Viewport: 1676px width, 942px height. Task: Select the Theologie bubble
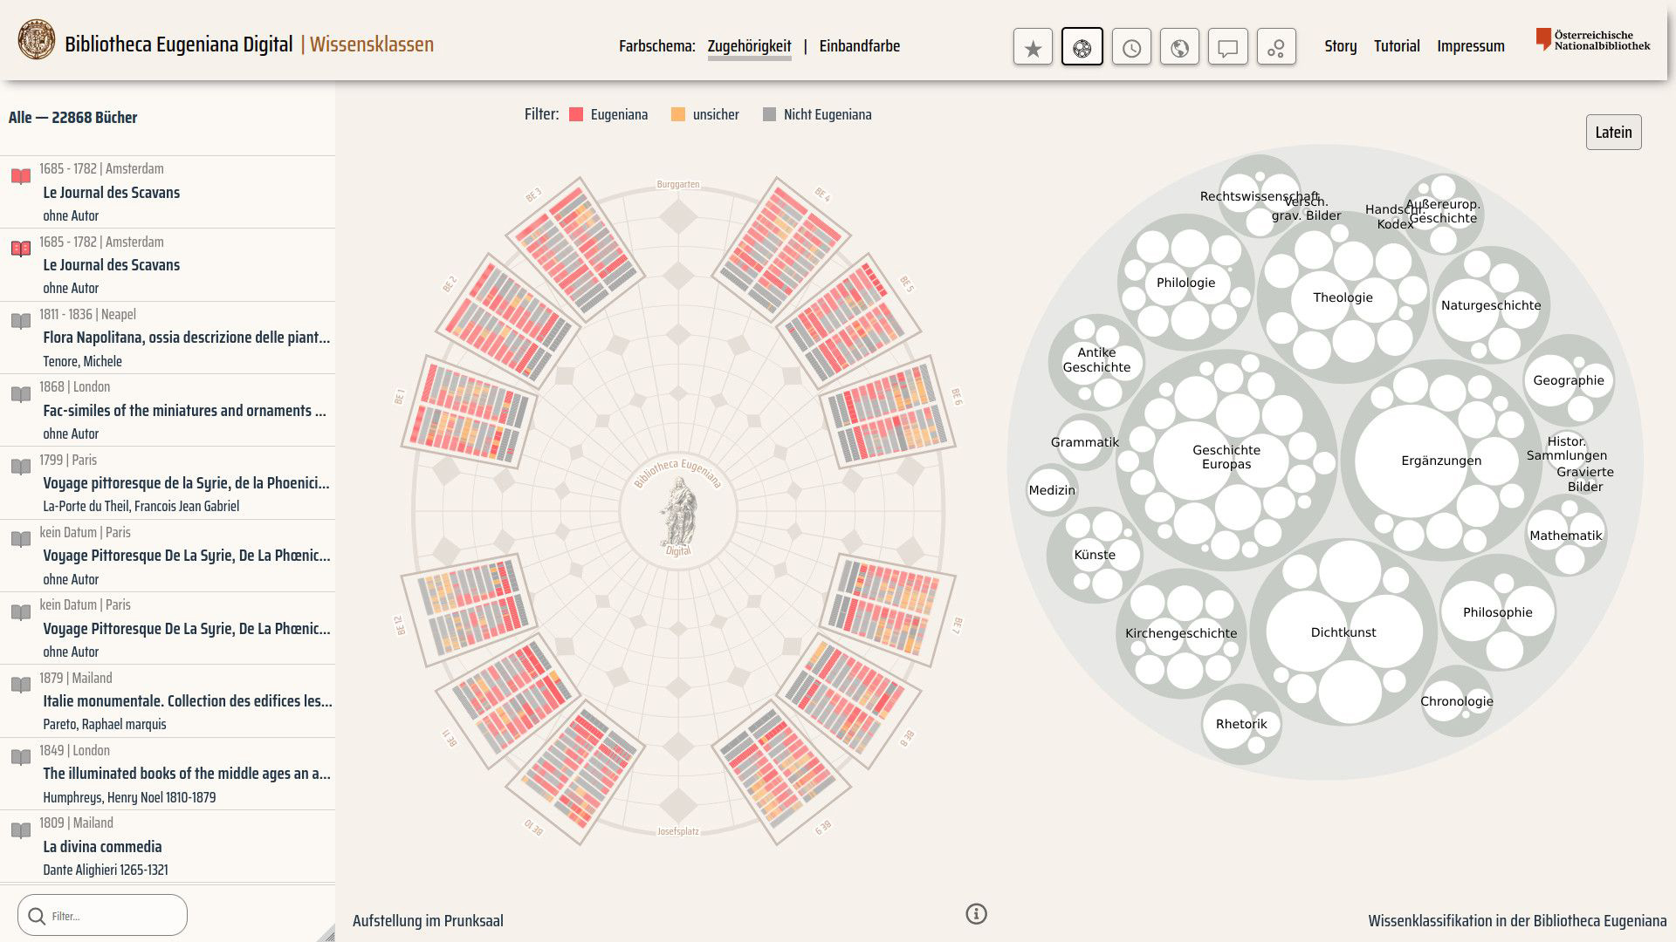pyautogui.click(x=1343, y=297)
